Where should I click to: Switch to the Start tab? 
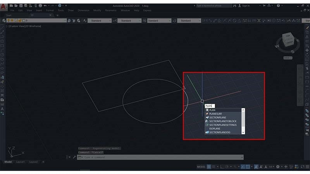pyautogui.click(x=9, y=15)
